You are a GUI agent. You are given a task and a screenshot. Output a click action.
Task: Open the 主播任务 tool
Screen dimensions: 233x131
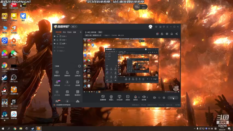pyautogui.click(x=77, y=74)
